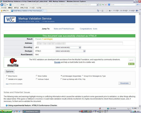Click the vertical scrollbar down arrow
The image size is (141, 113).
(x=140, y=106)
